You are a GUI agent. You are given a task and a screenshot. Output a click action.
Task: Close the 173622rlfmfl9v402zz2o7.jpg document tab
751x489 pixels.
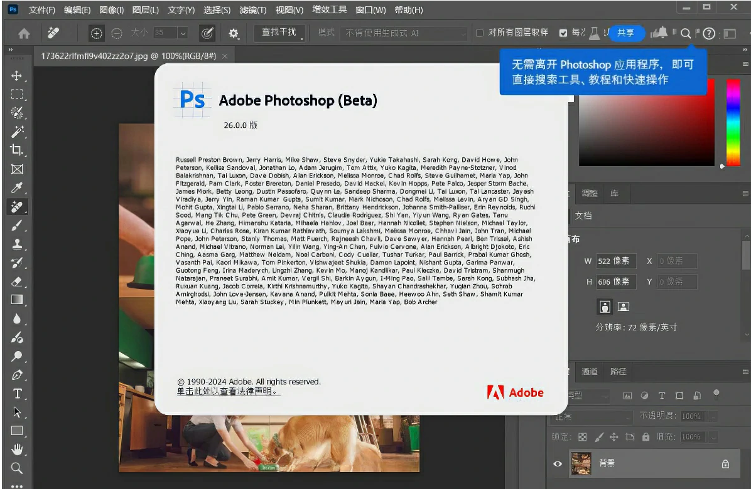pos(225,56)
